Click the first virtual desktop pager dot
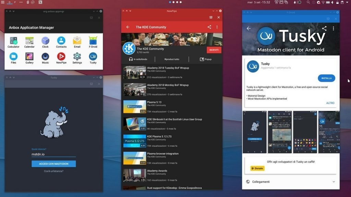 pos(170,2)
